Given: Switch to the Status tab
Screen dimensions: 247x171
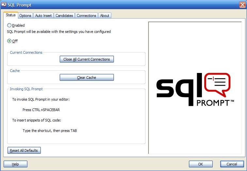Looking at the screenshot, I should pos(10,15).
